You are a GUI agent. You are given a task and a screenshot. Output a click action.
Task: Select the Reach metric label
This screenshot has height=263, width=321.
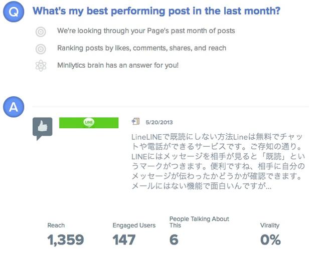point(56,225)
